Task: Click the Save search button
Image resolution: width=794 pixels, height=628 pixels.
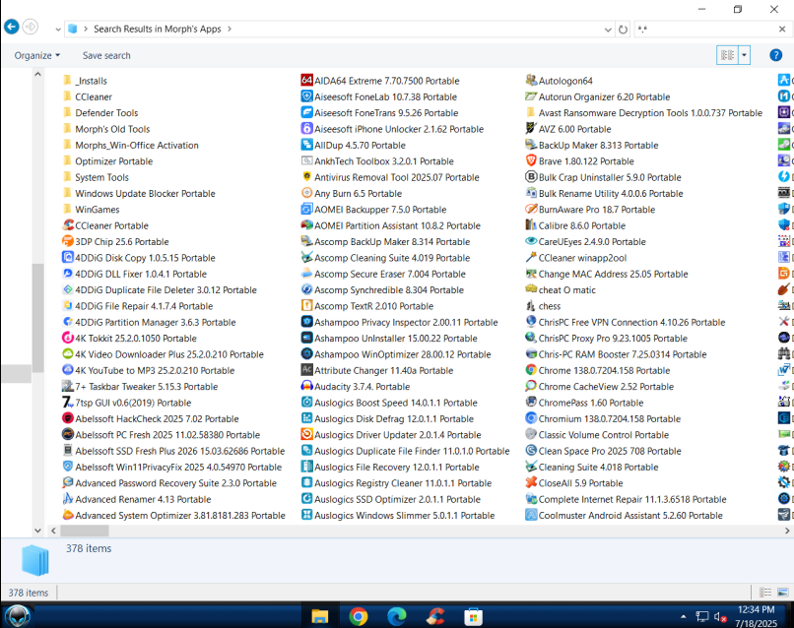Action: pos(106,56)
